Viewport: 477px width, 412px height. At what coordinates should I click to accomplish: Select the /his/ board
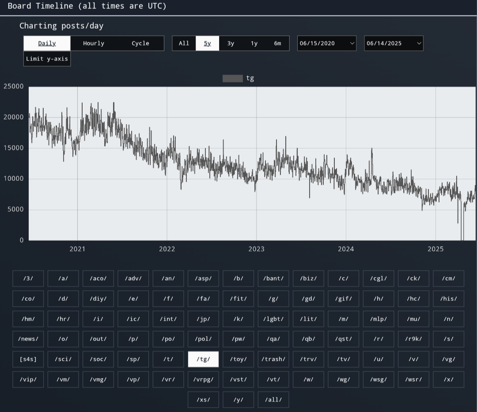[448, 299]
